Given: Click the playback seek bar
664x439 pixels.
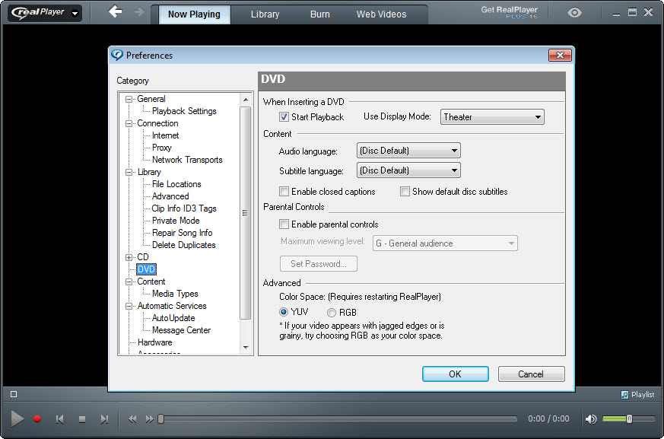Looking at the screenshot, I should pyautogui.click(x=338, y=419).
